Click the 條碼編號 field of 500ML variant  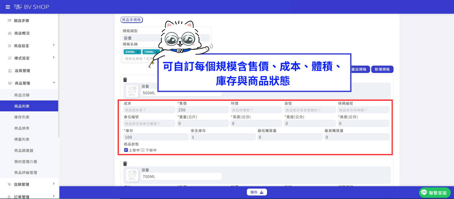[x=363, y=110]
